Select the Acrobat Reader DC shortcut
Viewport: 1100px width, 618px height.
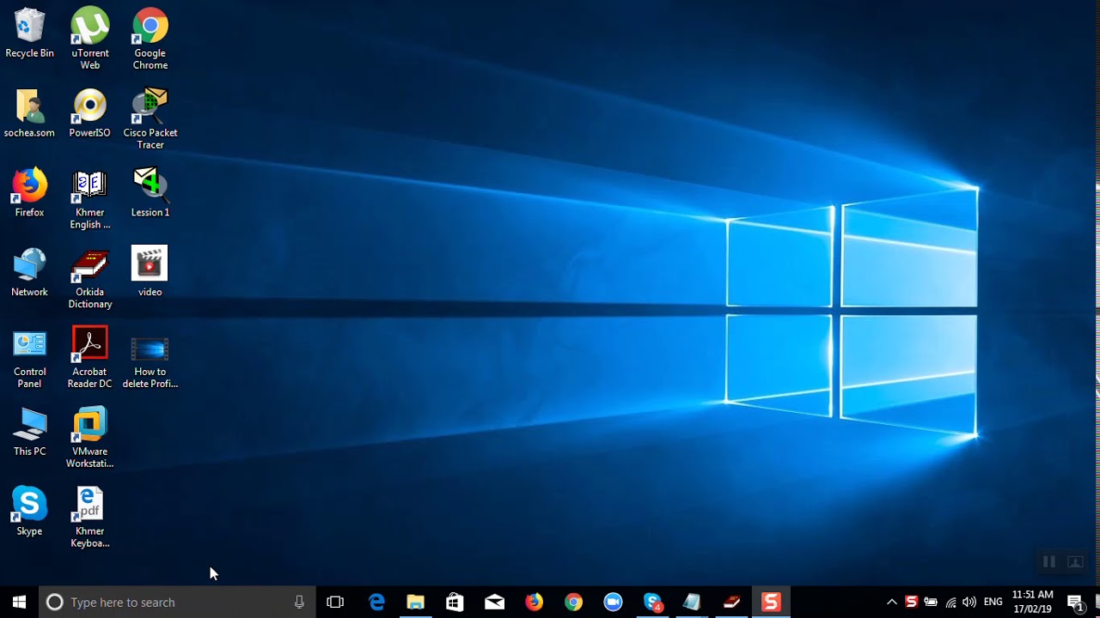[x=89, y=358]
